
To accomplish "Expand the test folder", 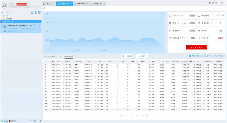I will [2, 16].
